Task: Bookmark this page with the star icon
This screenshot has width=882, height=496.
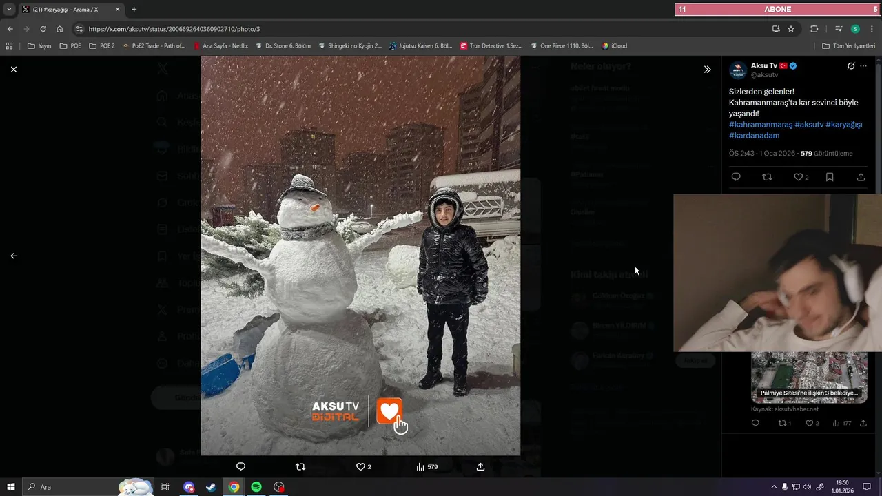Action: (791, 29)
